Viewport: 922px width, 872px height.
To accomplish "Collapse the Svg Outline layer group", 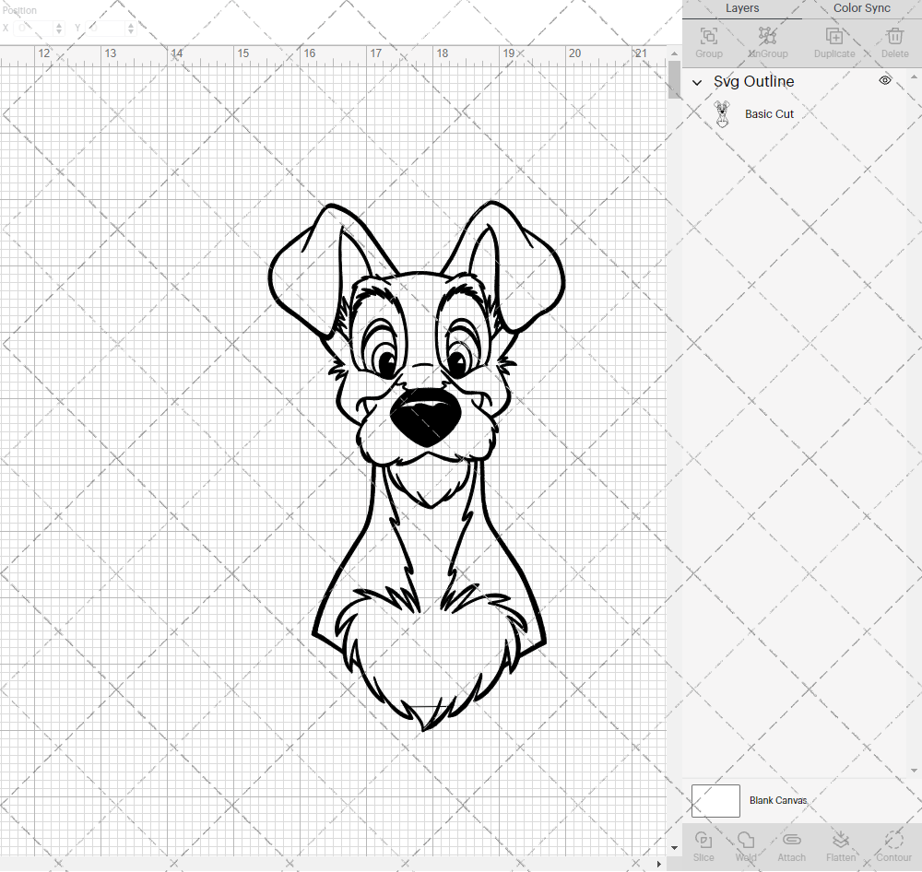I will pyautogui.click(x=697, y=82).
